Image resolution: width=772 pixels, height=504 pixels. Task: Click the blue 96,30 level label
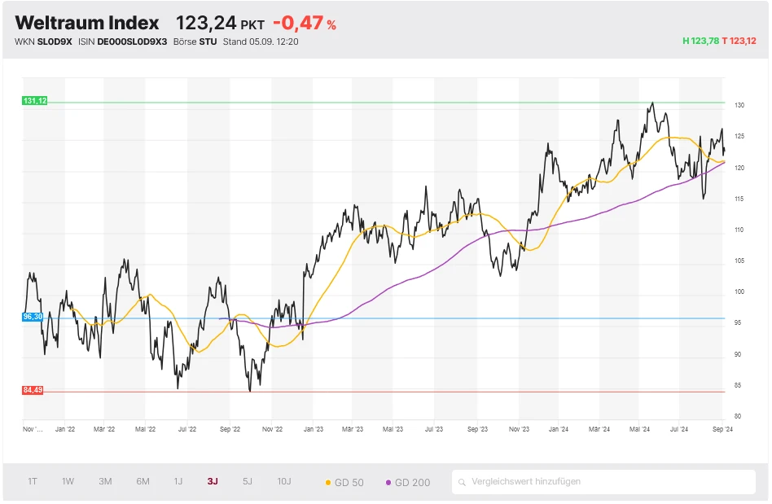[32, 318]
